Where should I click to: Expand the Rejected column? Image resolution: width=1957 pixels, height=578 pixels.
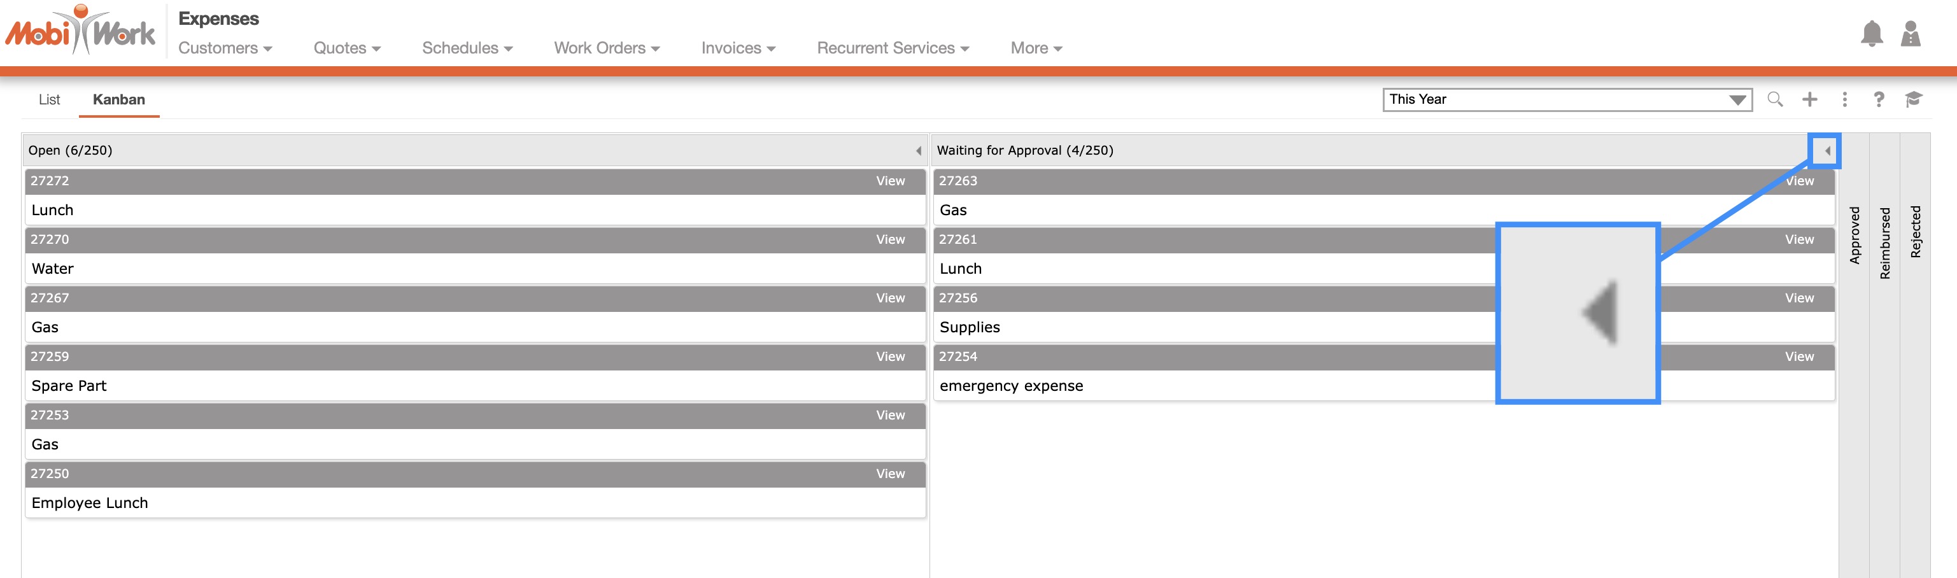(1915, 232)
